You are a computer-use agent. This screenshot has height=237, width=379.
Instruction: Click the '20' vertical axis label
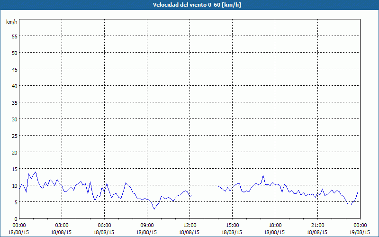click(x=14, y=152)
